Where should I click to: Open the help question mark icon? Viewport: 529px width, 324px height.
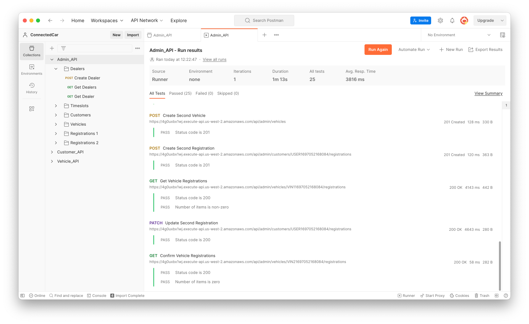(506, 296)
